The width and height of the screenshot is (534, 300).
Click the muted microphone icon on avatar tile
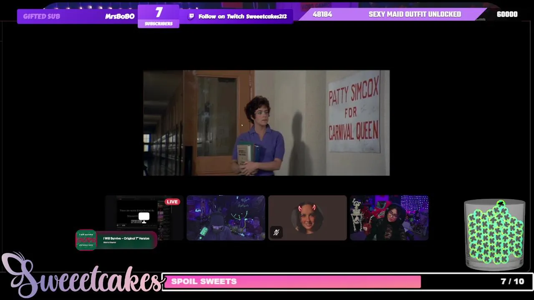[276, 232]
